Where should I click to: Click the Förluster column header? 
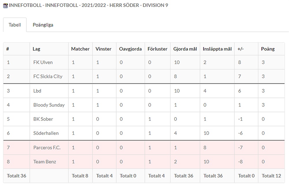(x=158, y=49)
